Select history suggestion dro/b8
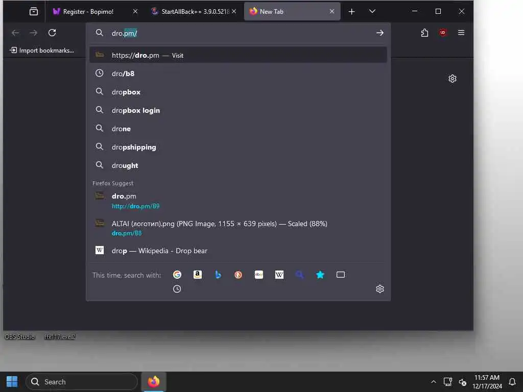 pos(238,73)
